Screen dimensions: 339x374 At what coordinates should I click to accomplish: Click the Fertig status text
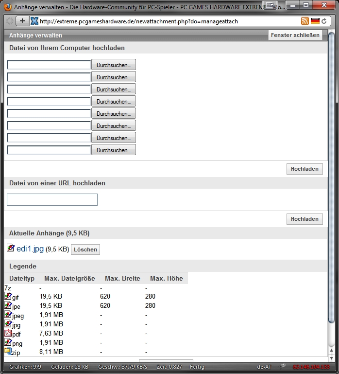point(197,367)
